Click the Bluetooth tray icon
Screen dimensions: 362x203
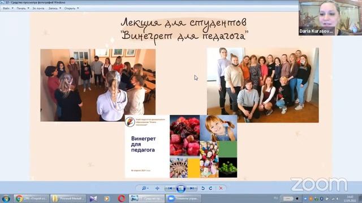[x=322, y=198]
